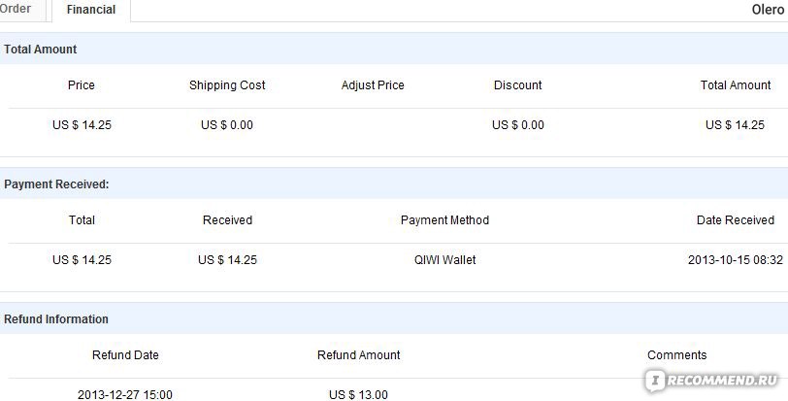Screen dimensions: 788x401
Task: Click the Payment Received section header
Action: coord(56,184)
